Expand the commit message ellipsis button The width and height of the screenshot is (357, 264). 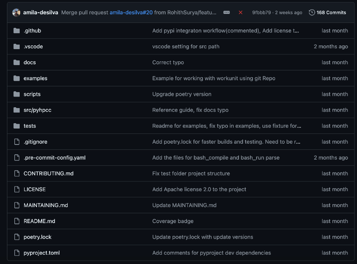tap(226, 13)
